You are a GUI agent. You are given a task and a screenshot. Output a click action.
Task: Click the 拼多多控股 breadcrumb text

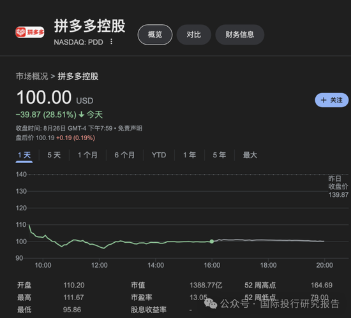point(78,76)
